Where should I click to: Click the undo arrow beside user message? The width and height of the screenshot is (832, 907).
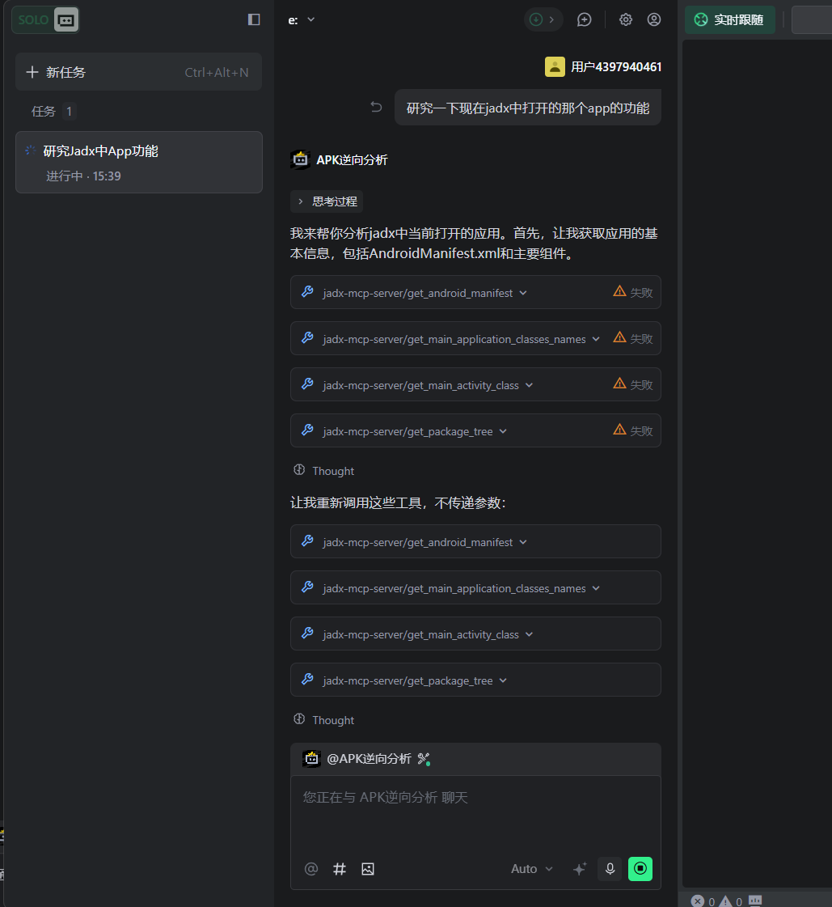tap(376, 107)
